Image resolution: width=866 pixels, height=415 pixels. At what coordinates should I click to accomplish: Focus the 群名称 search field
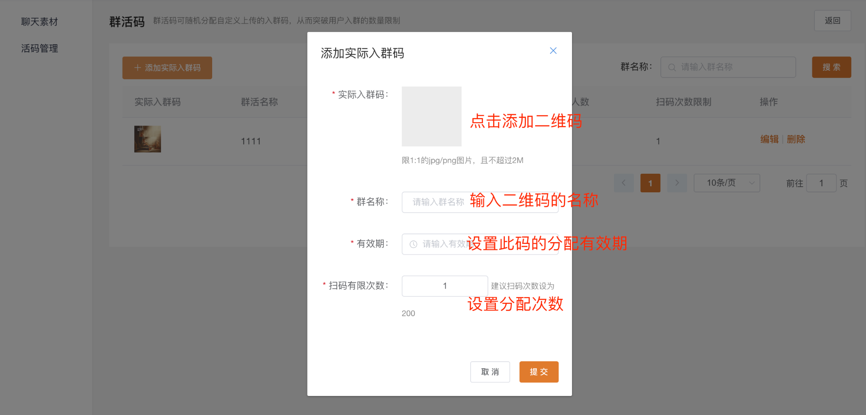click(x=732, y=68)
